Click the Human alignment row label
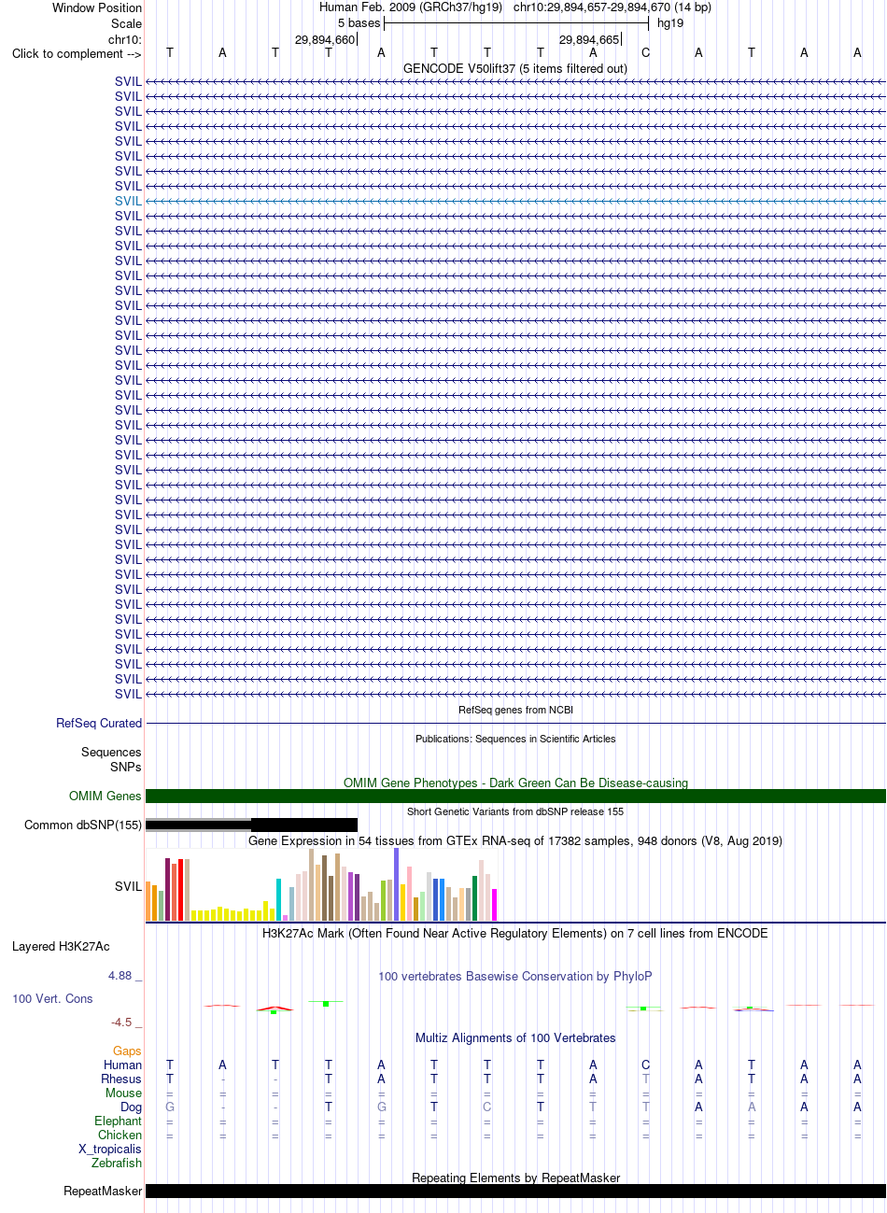887x1213 pixels. click(122, 1065)
